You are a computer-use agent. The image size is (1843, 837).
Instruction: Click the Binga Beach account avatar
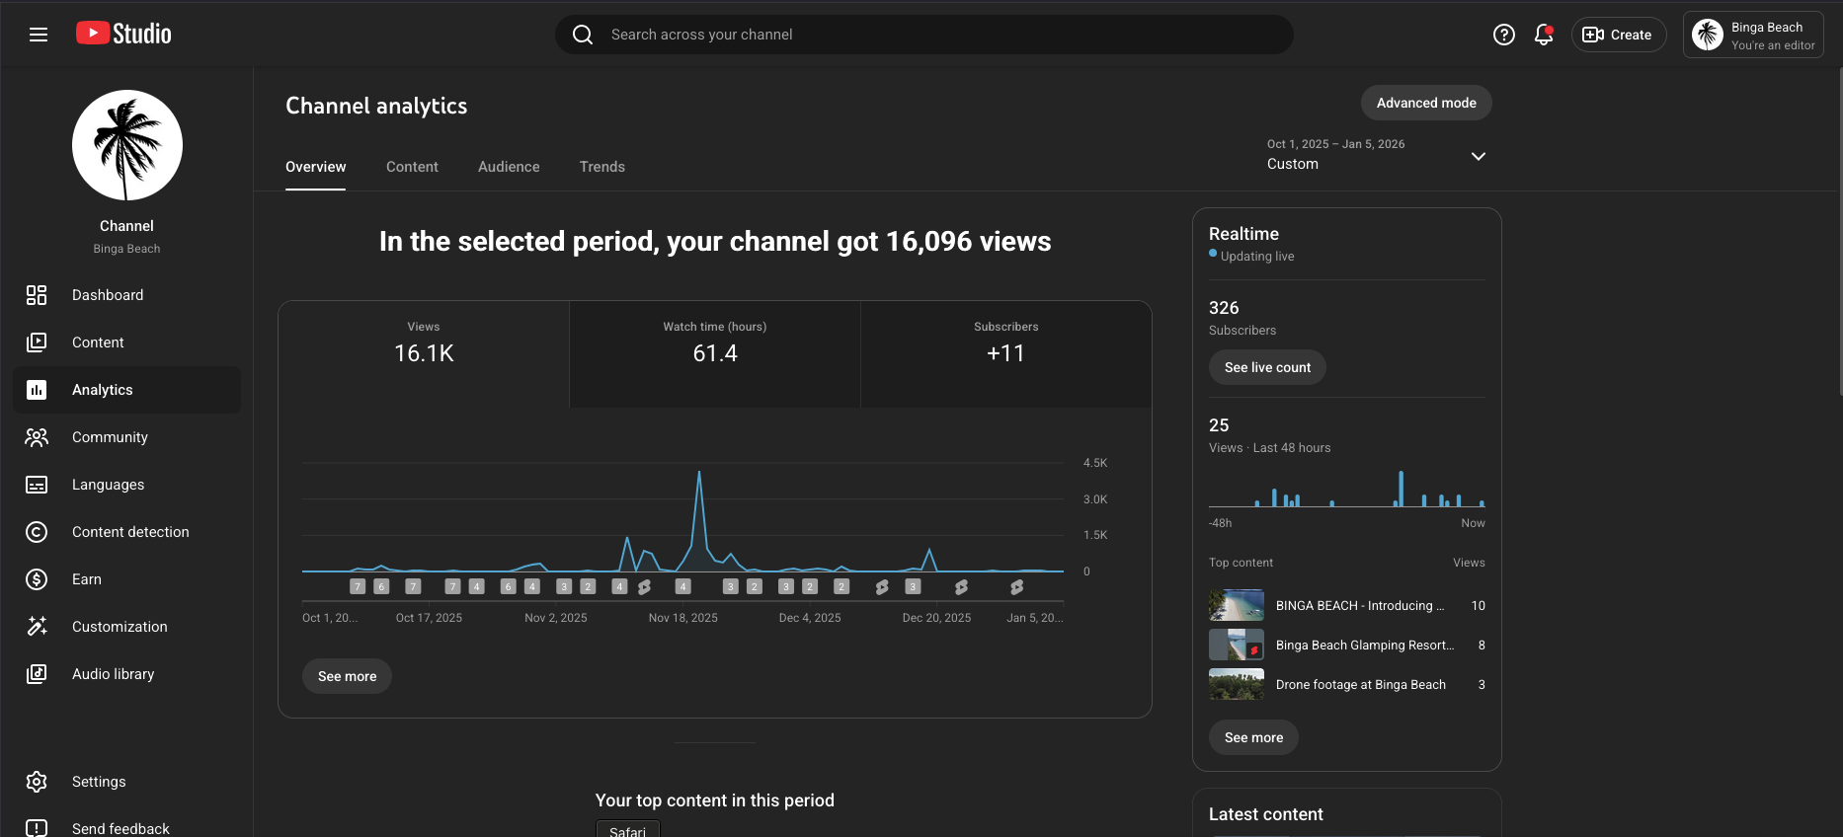point(1707,35)
